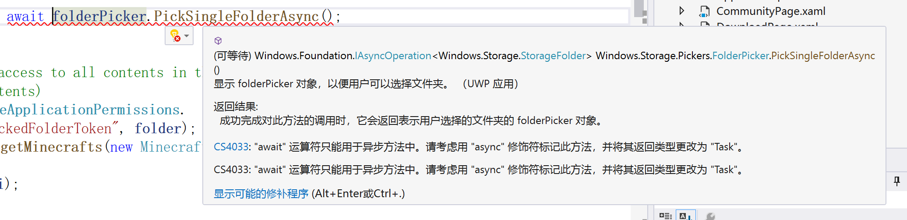
Task: Click the lightbulb error quick-fix icon
Action: click(175, 35)
